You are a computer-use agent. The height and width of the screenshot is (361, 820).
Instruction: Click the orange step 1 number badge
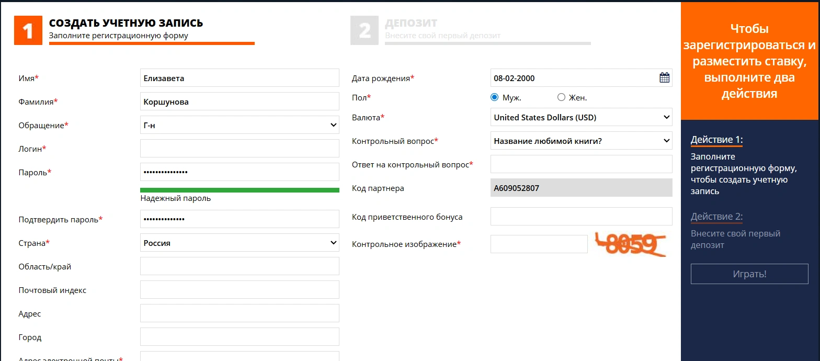coord(28,31)
